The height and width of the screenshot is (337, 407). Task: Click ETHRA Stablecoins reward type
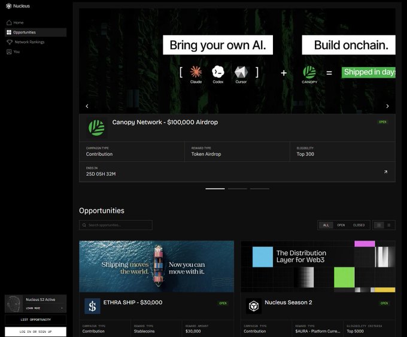coord(144,331)
